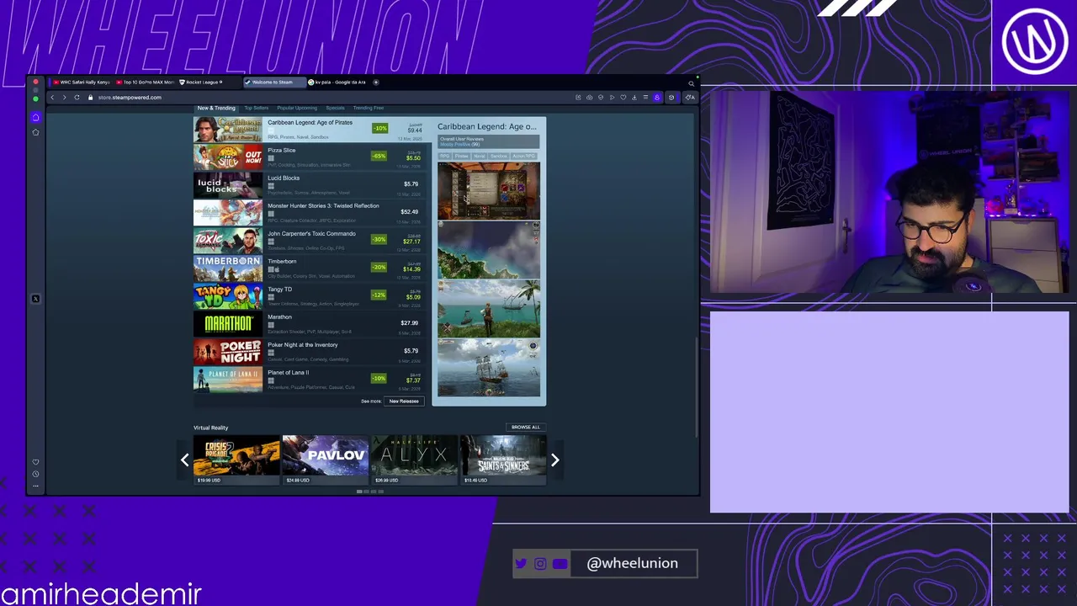1077x606 pixels.
Task: Open the Pavlov VR card
Action: pyautogui.click(x=326, y=460)
